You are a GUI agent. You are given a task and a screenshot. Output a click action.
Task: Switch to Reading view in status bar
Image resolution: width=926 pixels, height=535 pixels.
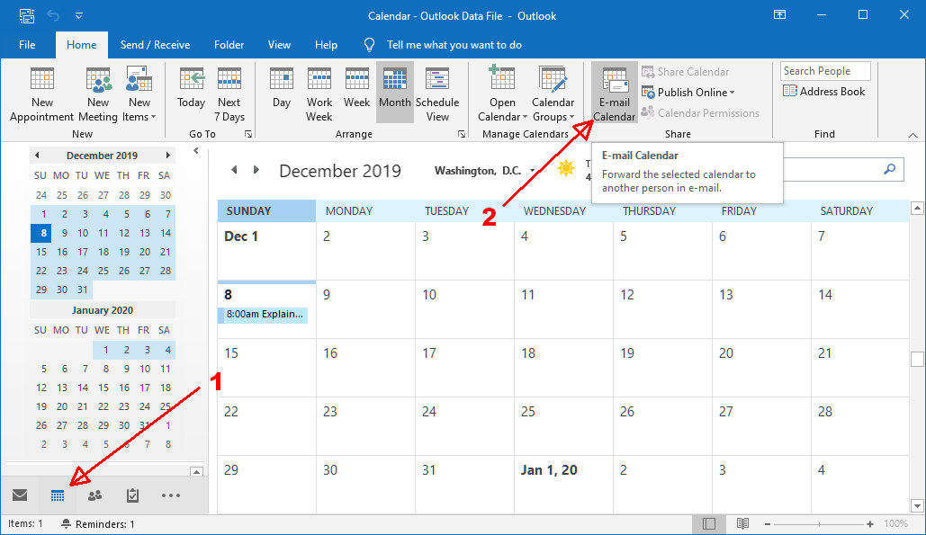742,524
